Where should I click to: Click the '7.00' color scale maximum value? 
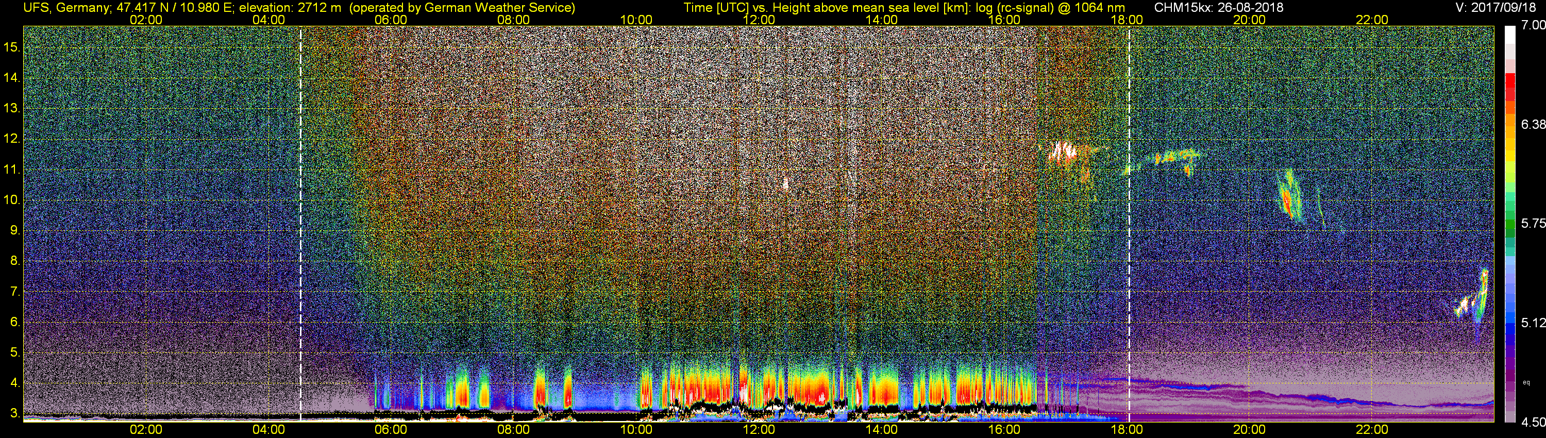click(1533, 25)
